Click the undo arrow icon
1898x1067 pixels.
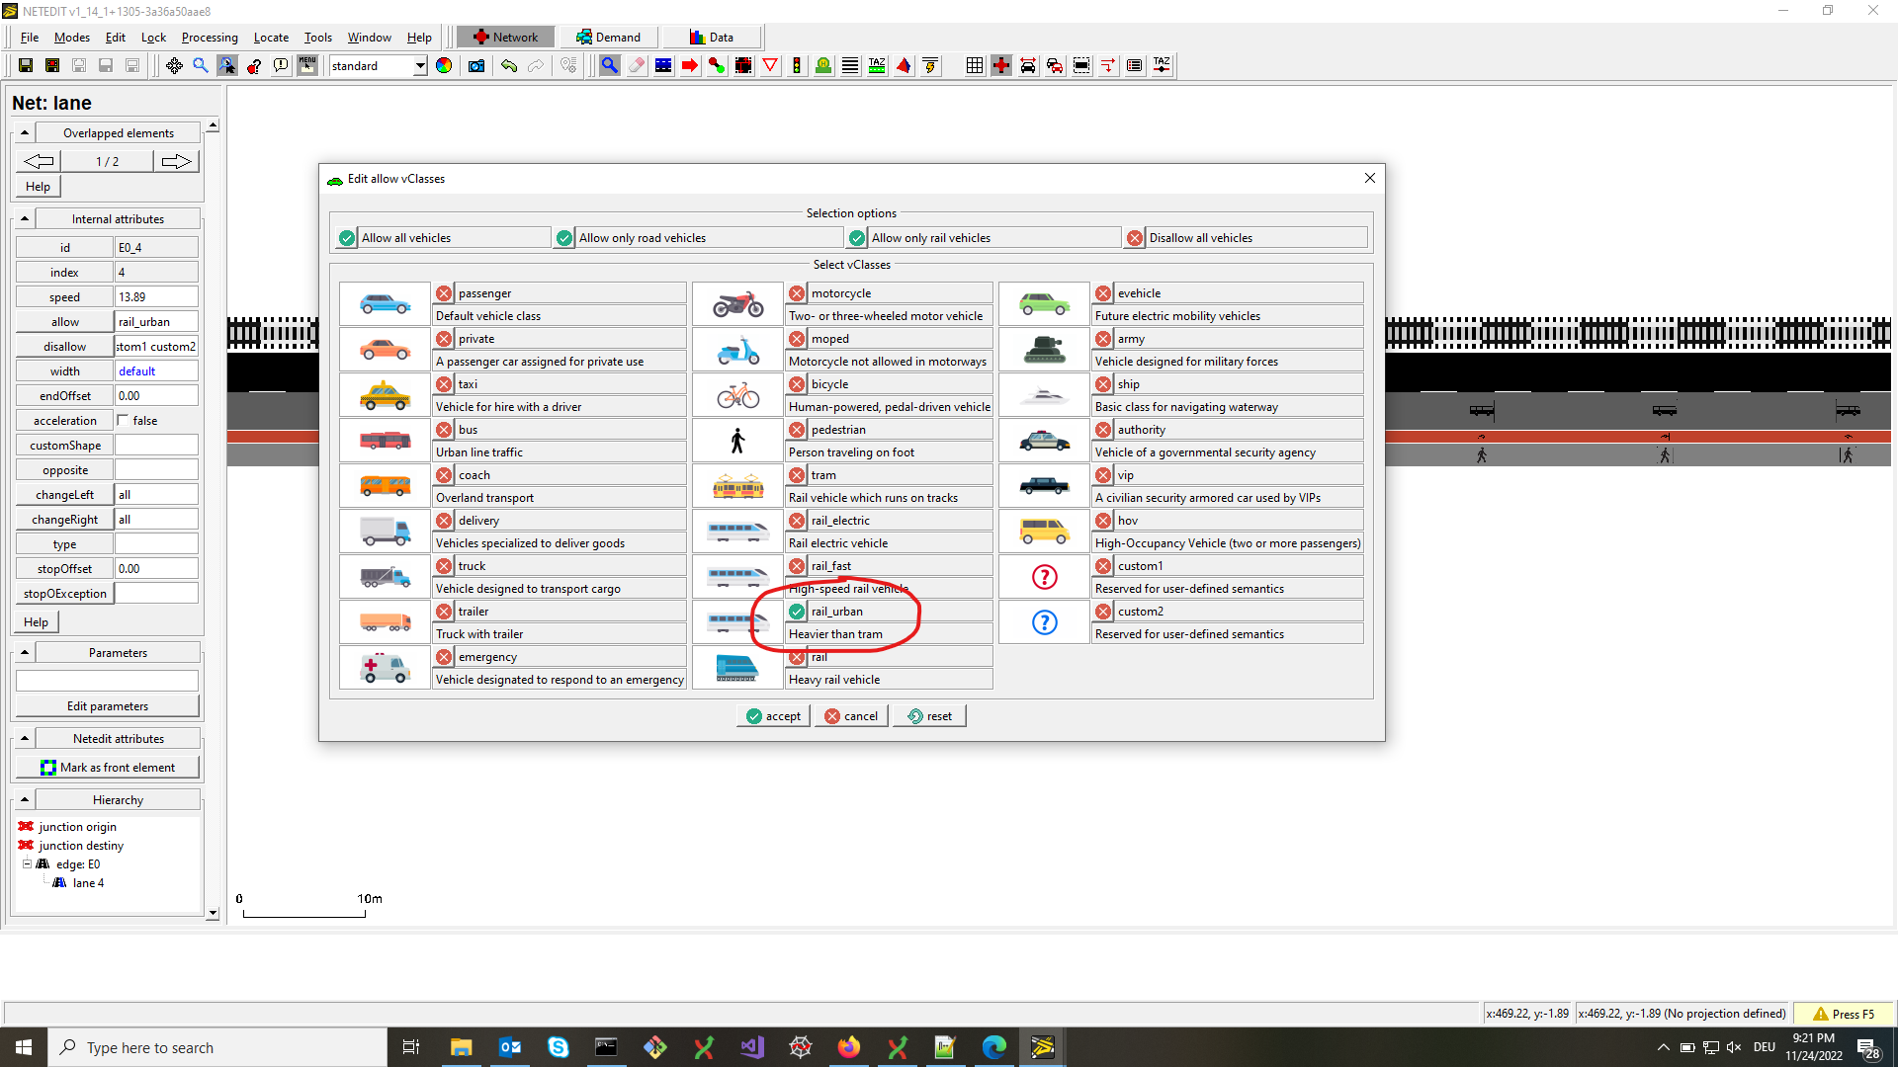[509, 65]
